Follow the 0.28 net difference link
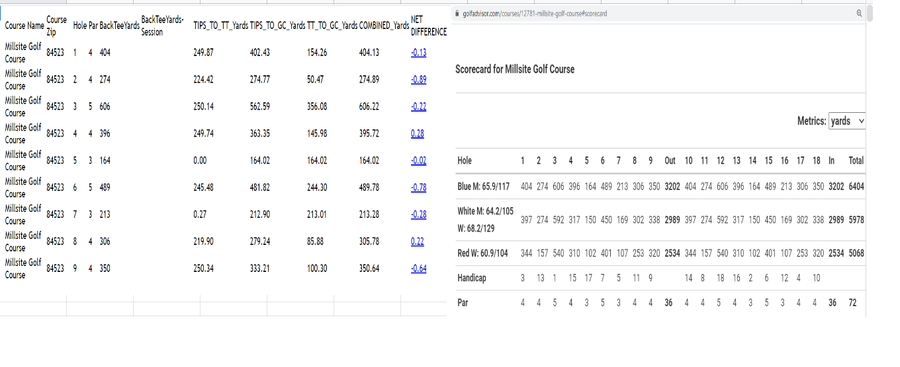 tap(418, 134)
